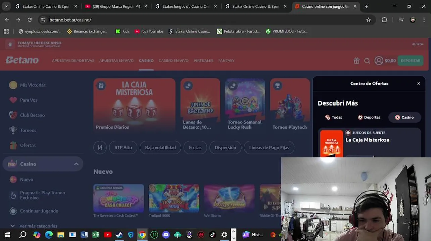Open the La Caja Misteriosa offer card

click(x=369, y=143)
